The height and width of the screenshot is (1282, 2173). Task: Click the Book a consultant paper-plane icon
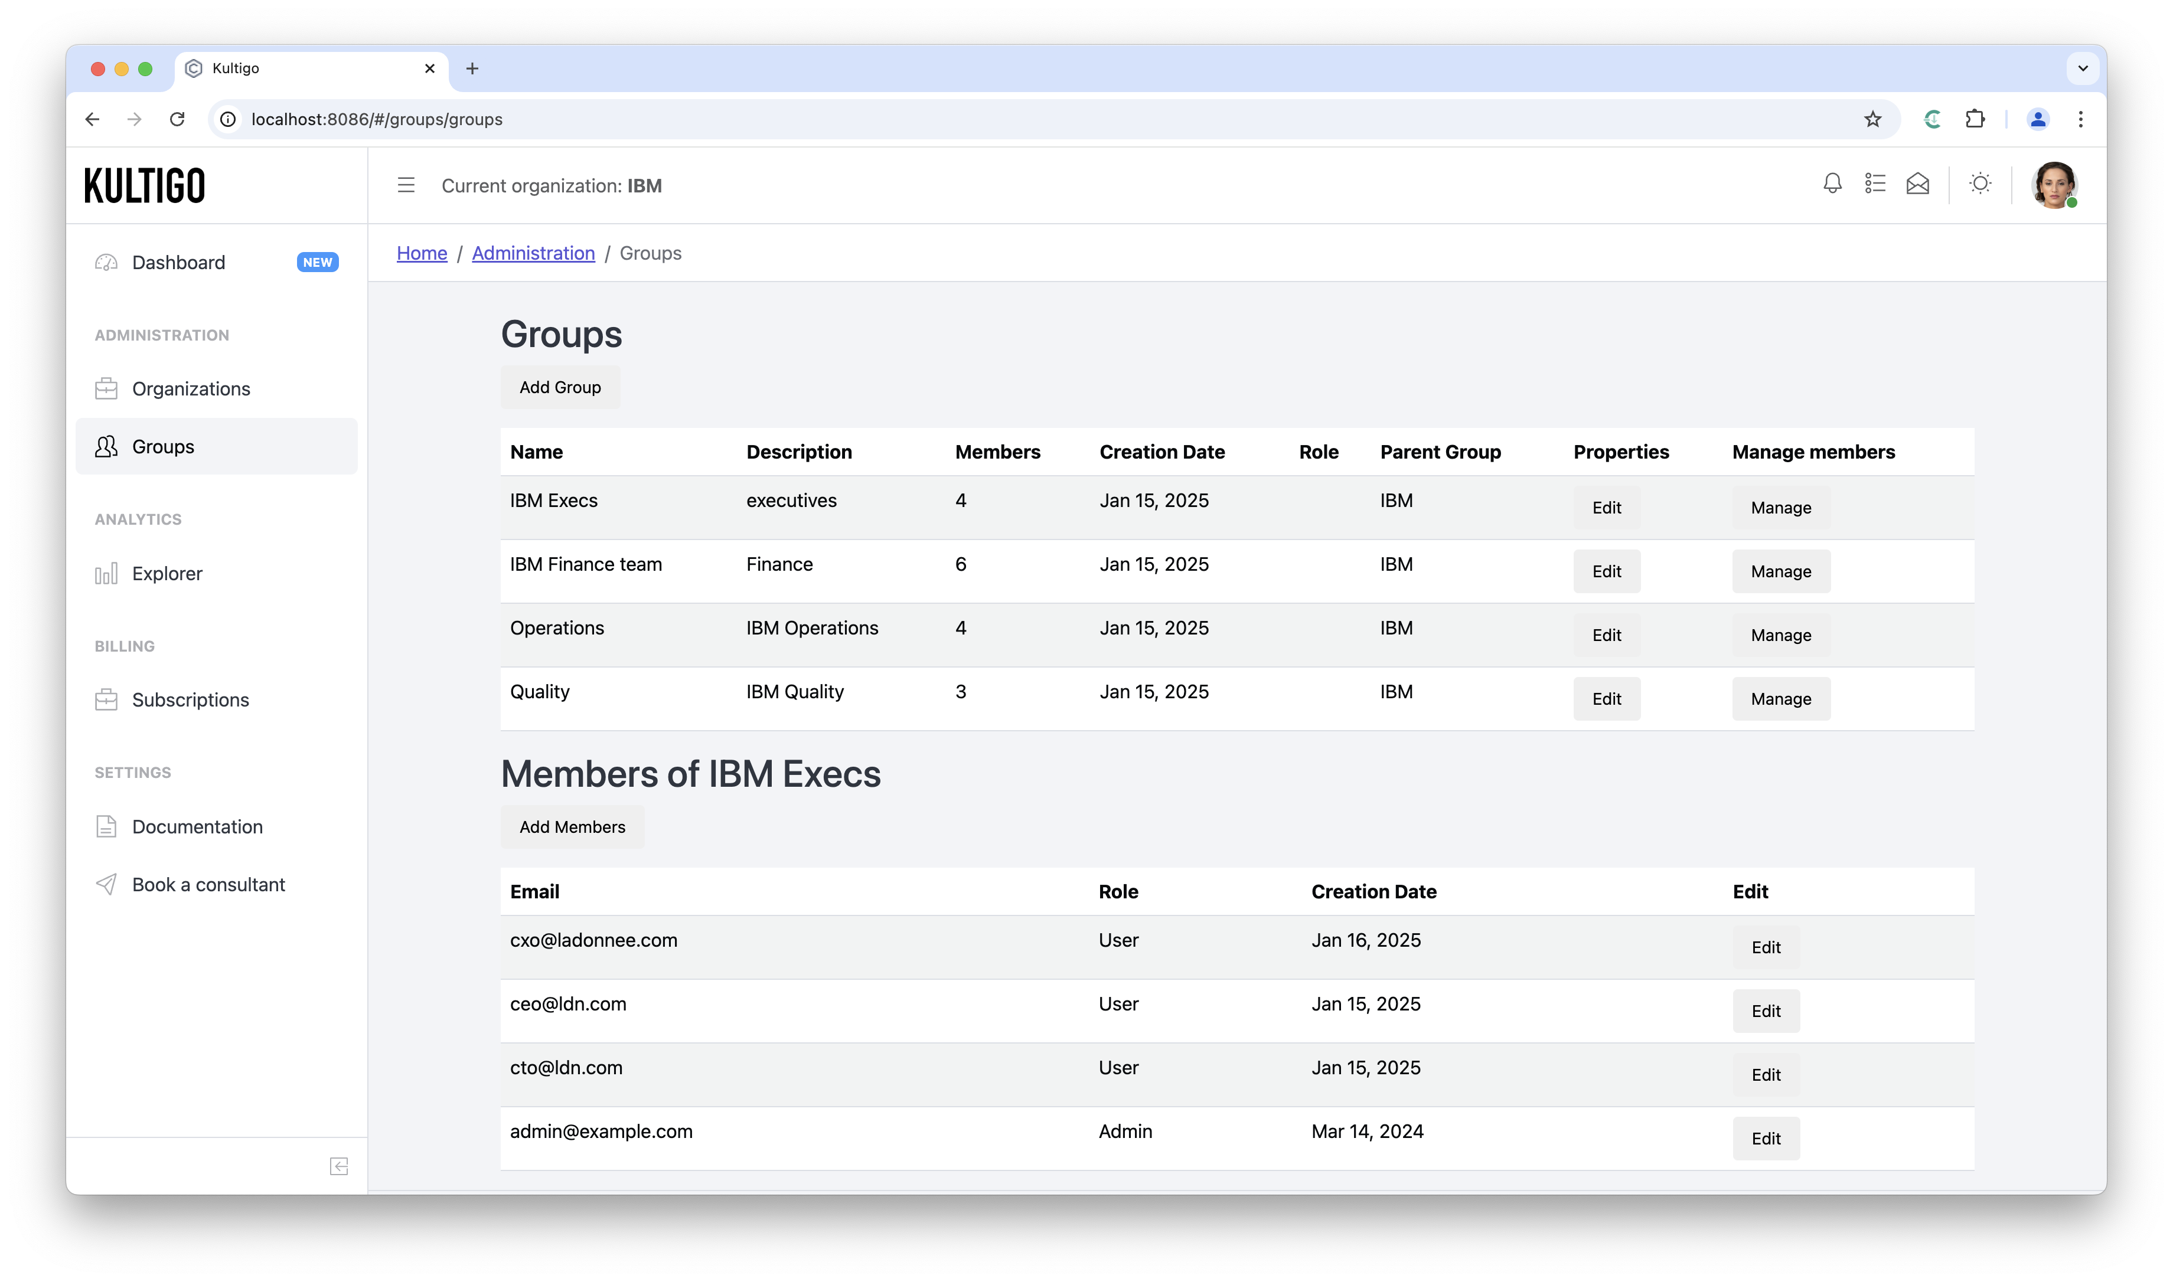(x=106, y=885)
